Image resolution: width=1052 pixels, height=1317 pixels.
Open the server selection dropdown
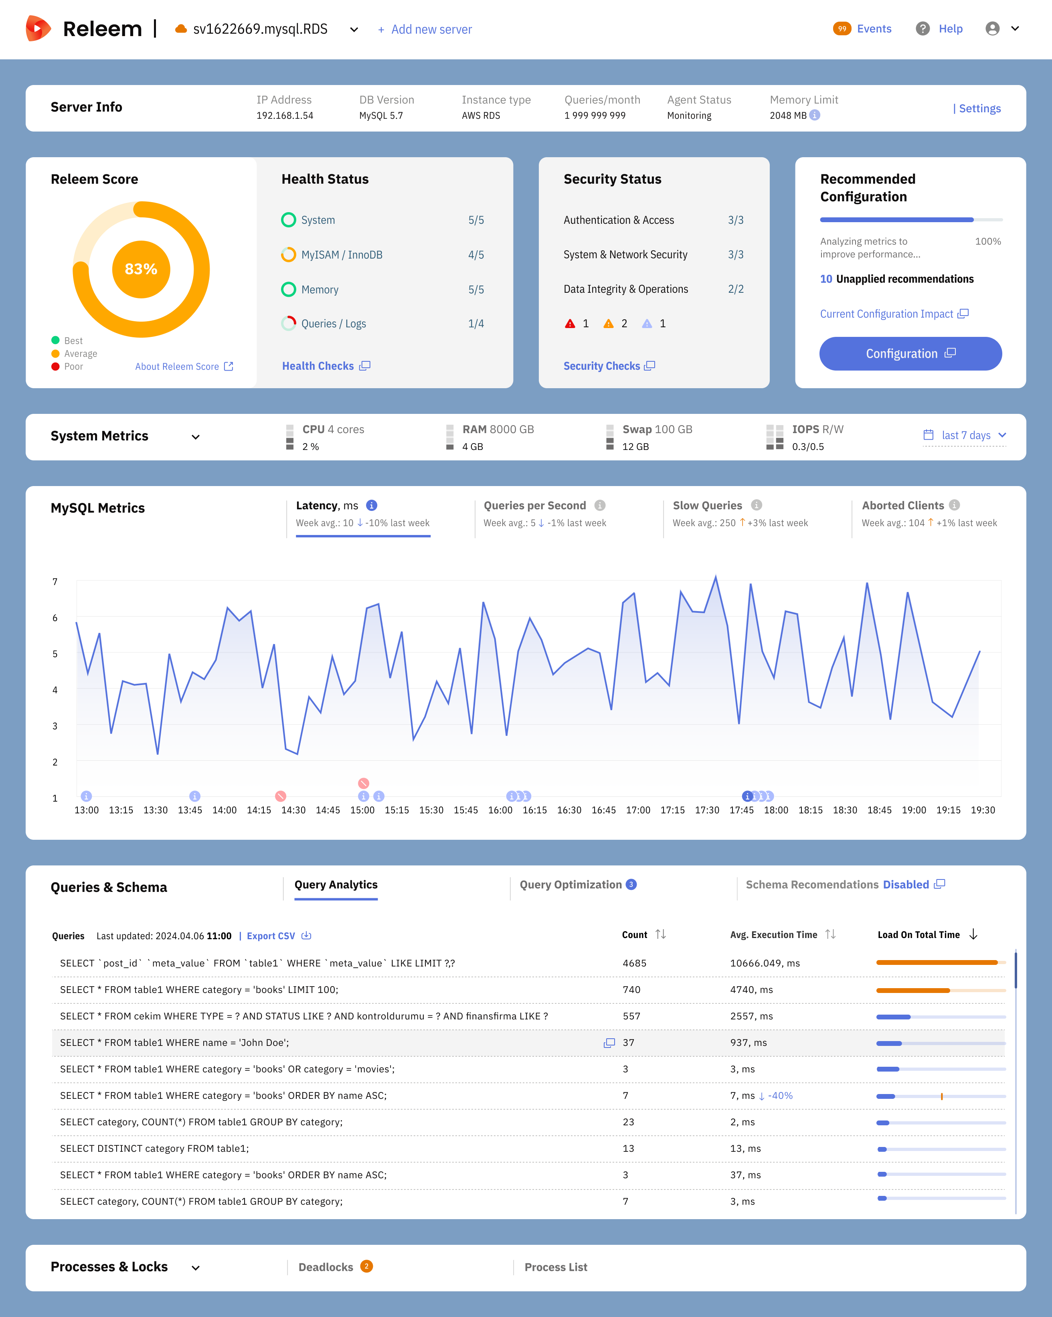[x=354, y=29]
